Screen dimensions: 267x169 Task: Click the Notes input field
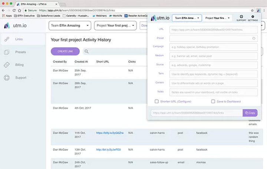[x=213, y=92]
